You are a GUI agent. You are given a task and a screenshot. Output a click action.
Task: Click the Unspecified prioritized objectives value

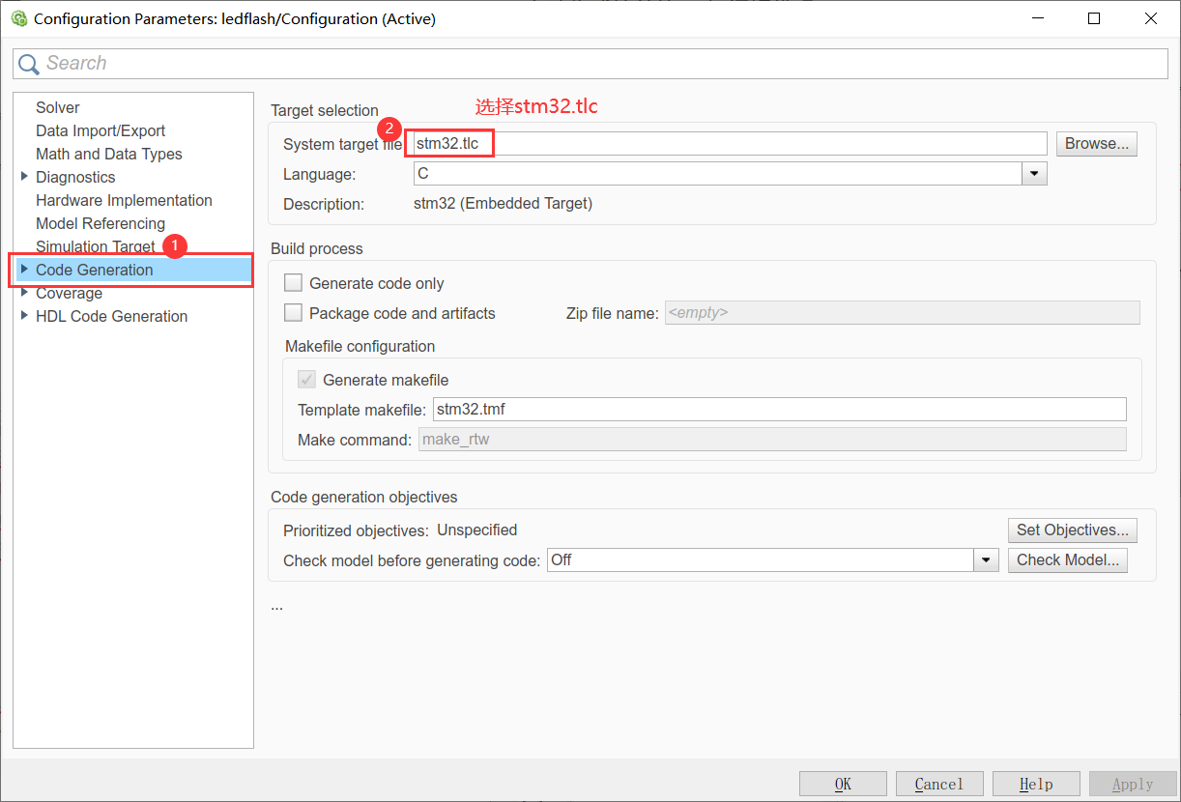point(476,530)
